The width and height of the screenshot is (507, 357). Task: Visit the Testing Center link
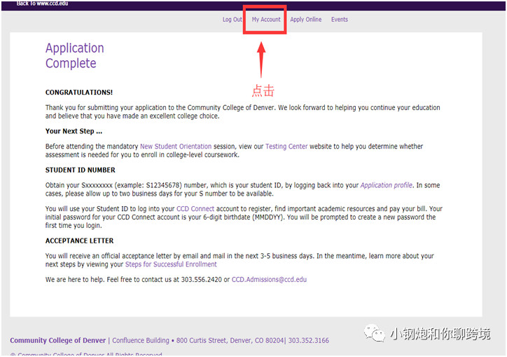[286, 147]
